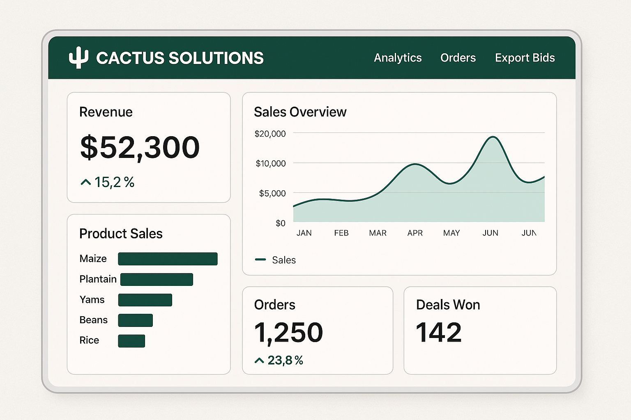Image resolution: width=631 pixels, height=420 pixels.
Task: Click the Sales legend line marker
Action: coord(260,260)
